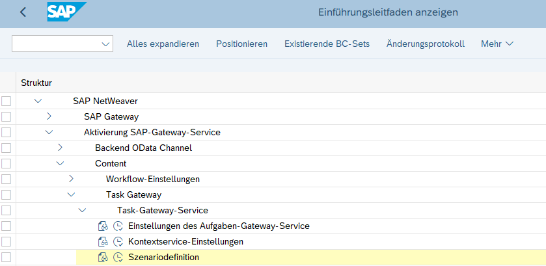Click Änderungsprotokoll in the toolbar
Image resolution: width=546 pixels, height=266 pixels.
425,44
